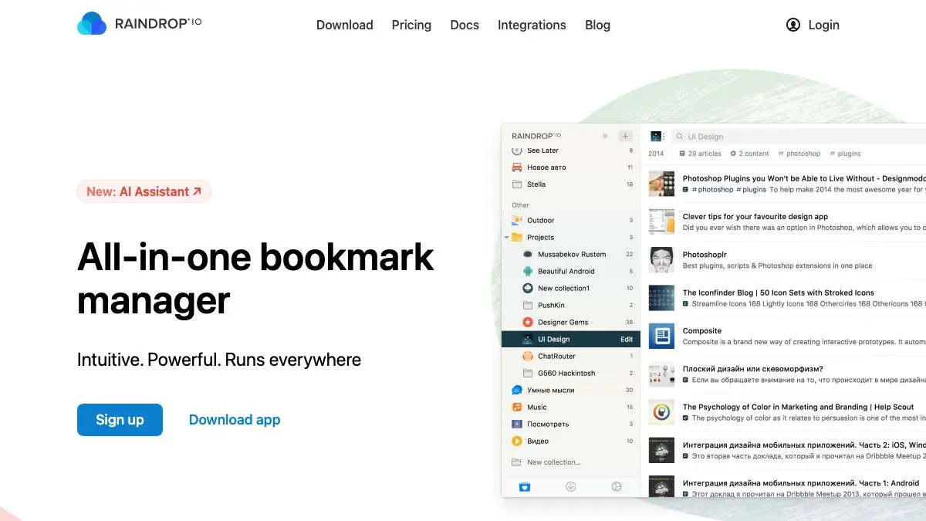Open "Photoshoplr" bookmark title
The height and width of the screenshot is (521, 926).
pos(705,255)
